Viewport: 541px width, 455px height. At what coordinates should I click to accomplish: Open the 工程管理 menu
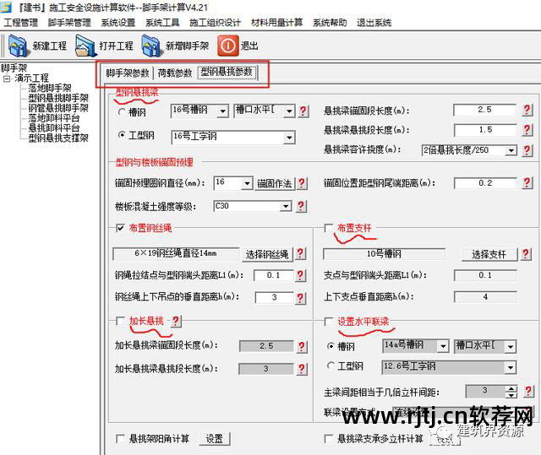20,23
